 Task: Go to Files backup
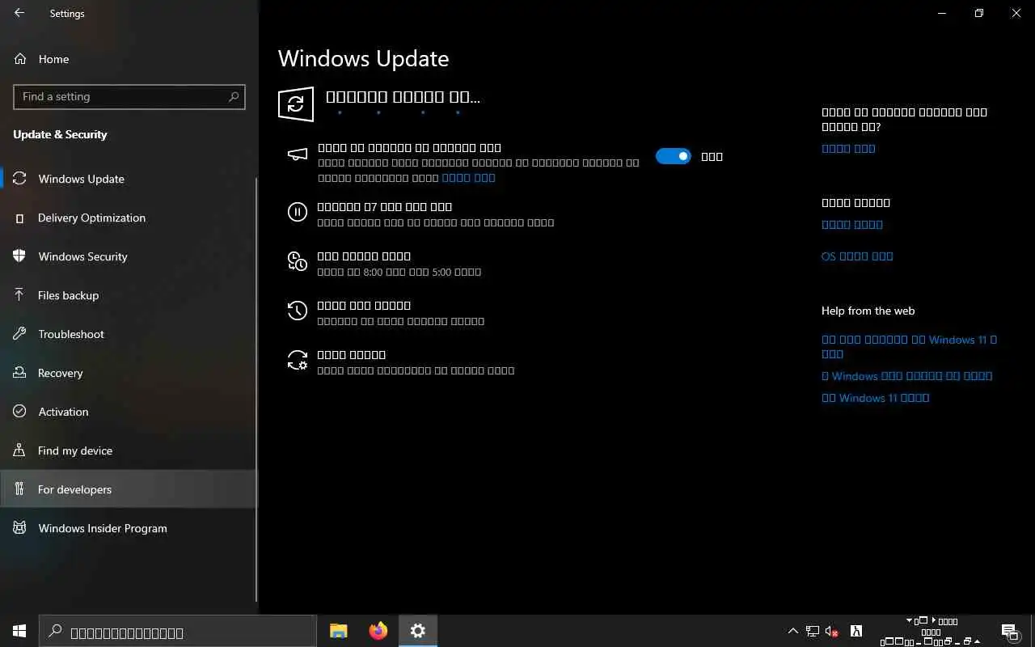point(129,295)
